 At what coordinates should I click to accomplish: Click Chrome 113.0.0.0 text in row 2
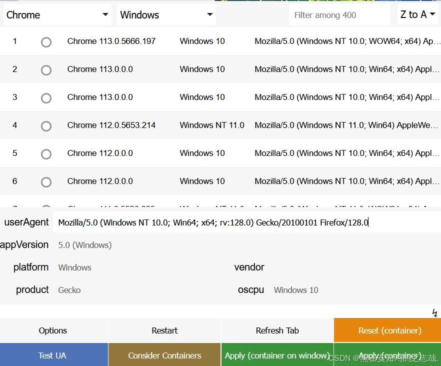coord(100,69)
